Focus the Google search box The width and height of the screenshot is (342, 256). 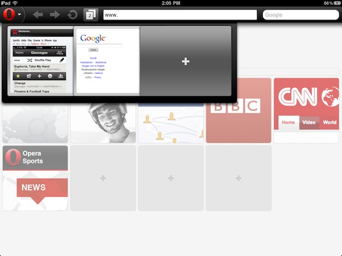[x=300, y=15]
